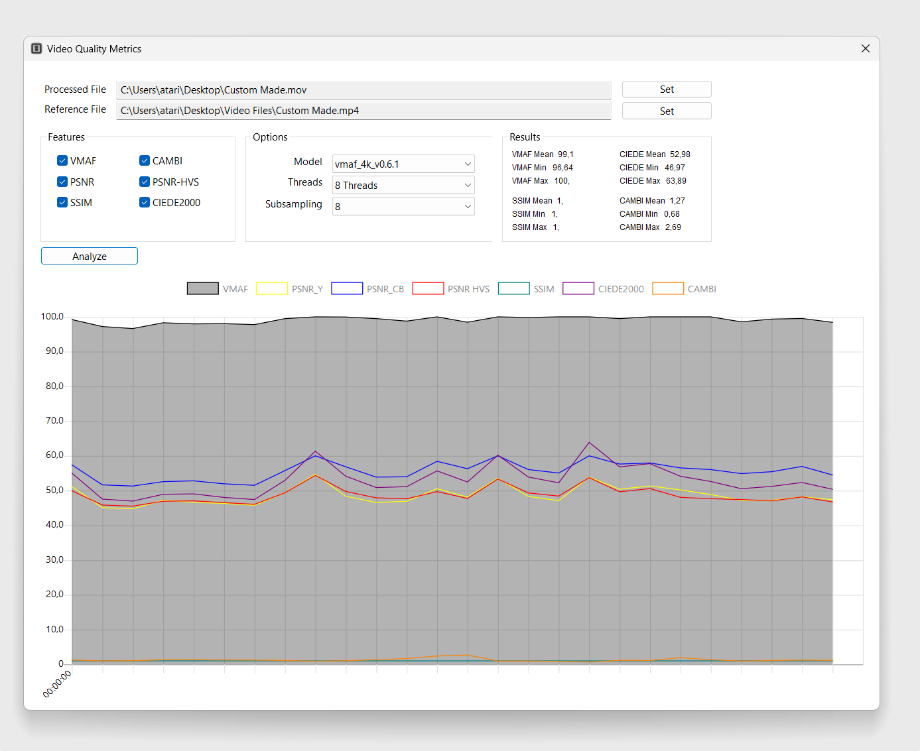Click the Processed File path field
This screenshot has height=751, width=920.
coord(363,90)
